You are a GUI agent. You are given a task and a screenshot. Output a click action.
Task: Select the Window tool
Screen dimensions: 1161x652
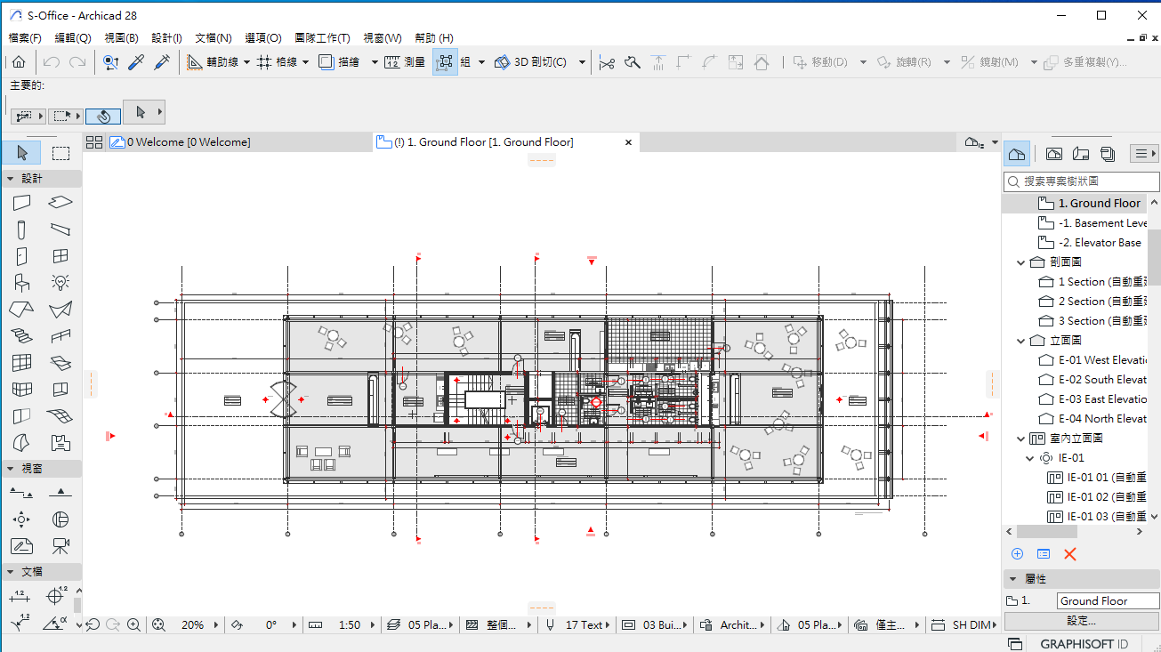pyautogui.click(x=60, y=256)
